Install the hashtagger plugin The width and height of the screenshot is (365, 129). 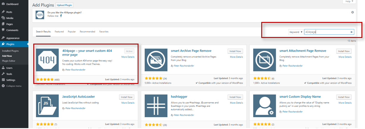pos(235,97)
